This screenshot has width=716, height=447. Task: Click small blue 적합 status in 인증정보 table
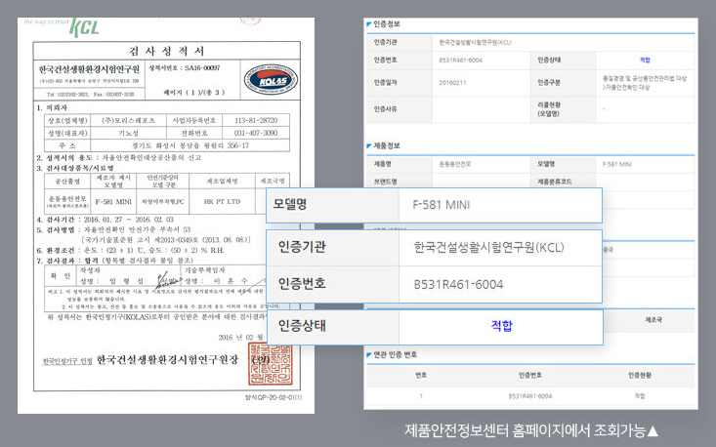point(645,61)
